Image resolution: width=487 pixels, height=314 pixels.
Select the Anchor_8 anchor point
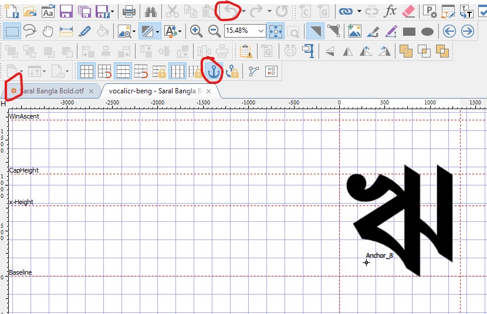(367, 263)
